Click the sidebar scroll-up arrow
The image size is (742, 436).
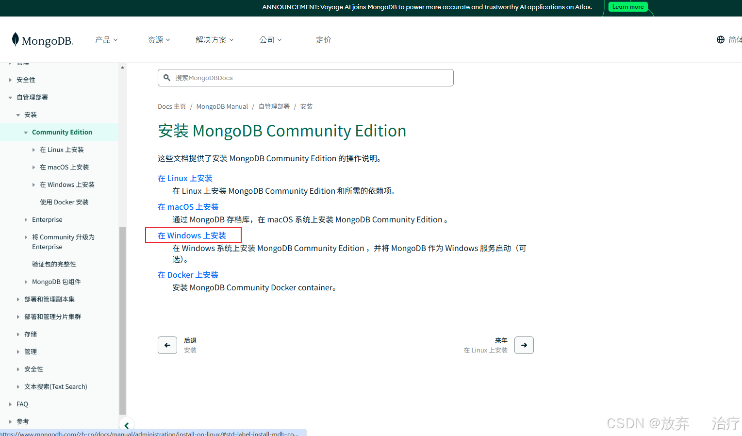[x=122, y=67]
